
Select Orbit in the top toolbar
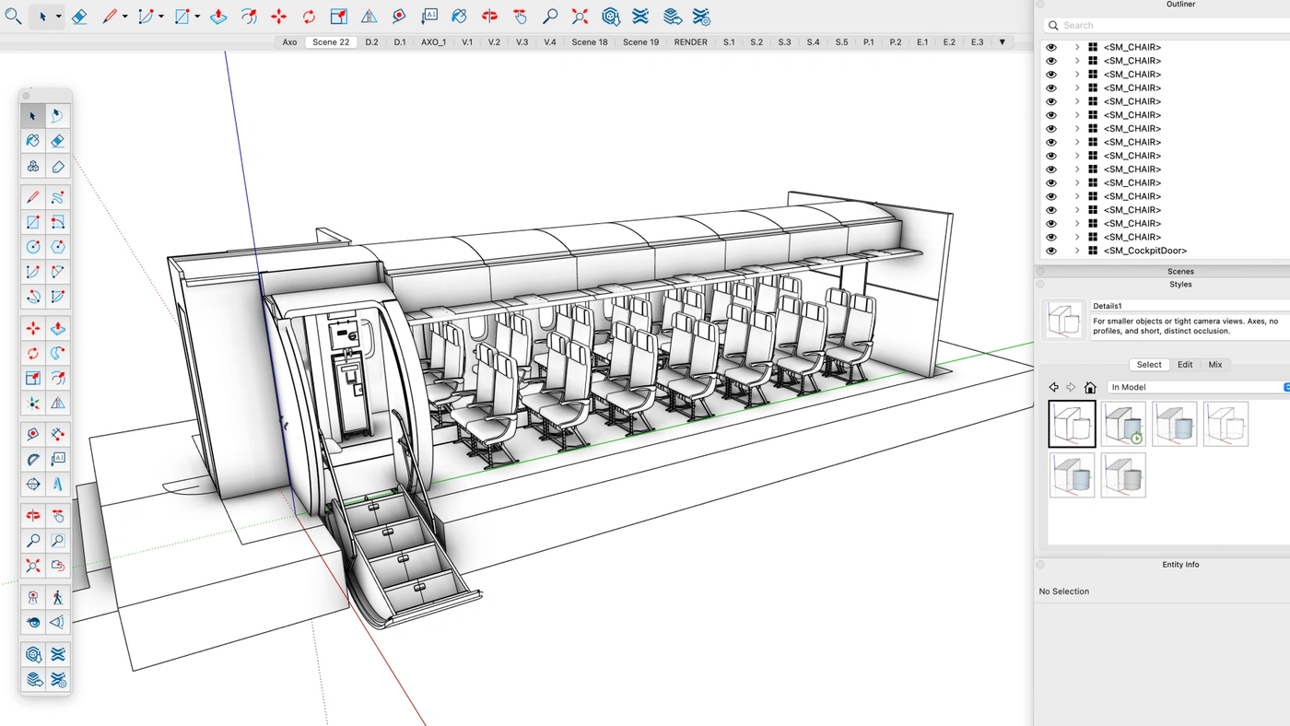coord(489,17)
